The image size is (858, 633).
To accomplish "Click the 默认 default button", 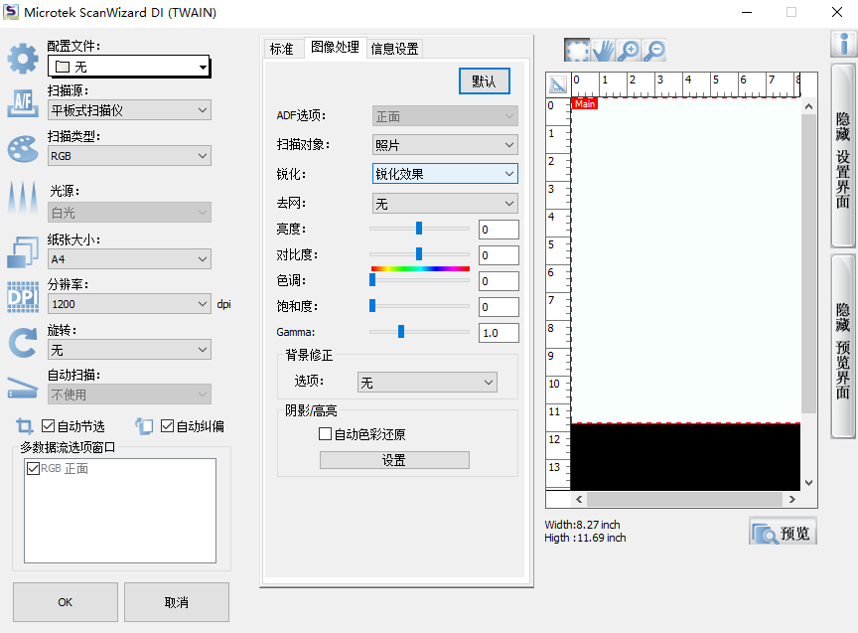I will [x=484, y=81].
